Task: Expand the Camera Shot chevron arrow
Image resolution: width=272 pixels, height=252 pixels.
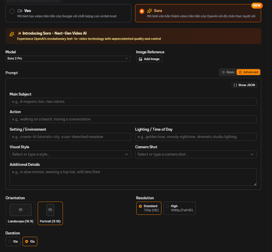Action: click(x=252, y=154)
